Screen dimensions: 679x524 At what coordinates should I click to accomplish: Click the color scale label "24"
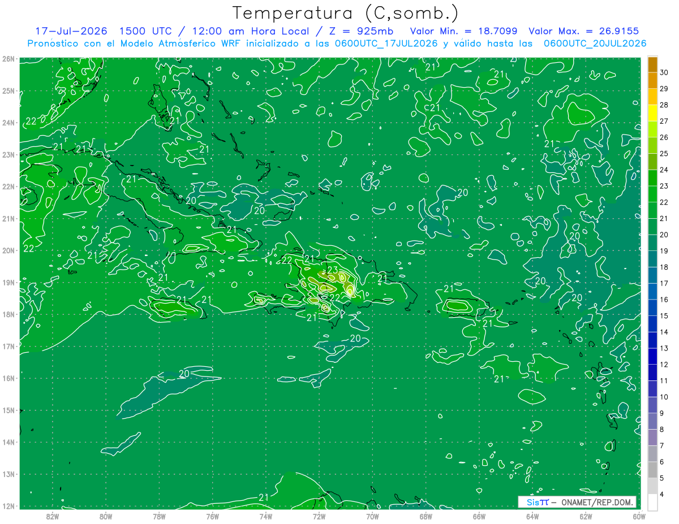664,170
